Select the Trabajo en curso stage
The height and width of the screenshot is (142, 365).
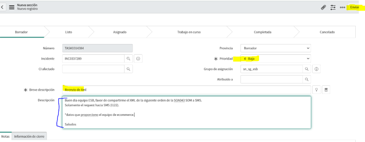pos(189,32)
